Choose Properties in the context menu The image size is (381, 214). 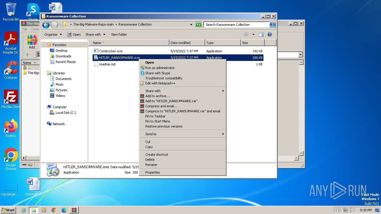click(182, 172)
